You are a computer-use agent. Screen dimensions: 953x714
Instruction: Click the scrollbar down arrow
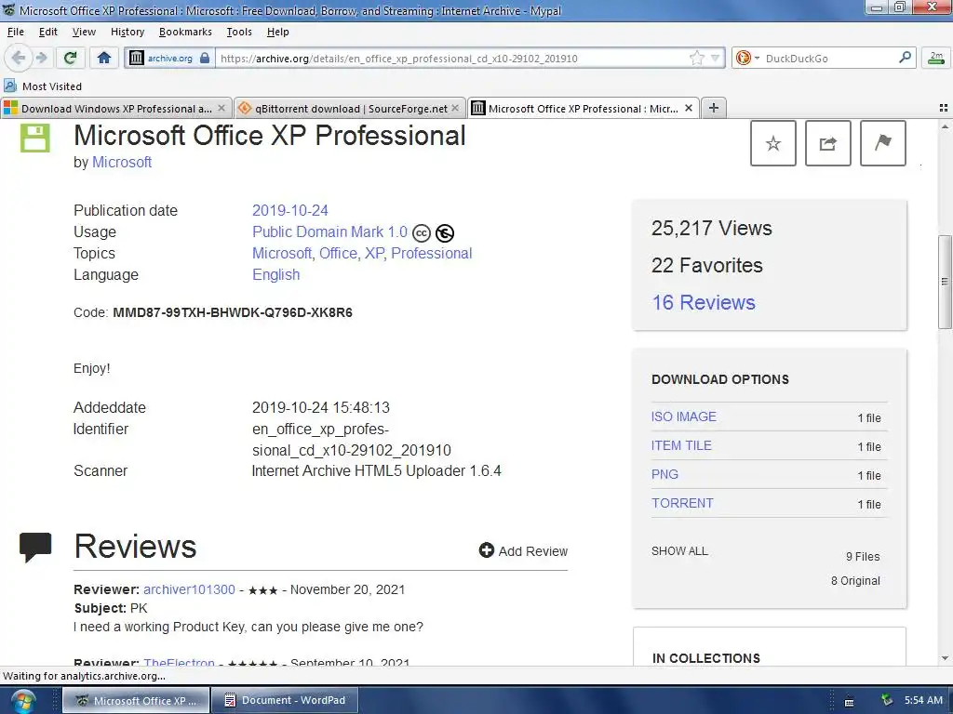[945, 657]
